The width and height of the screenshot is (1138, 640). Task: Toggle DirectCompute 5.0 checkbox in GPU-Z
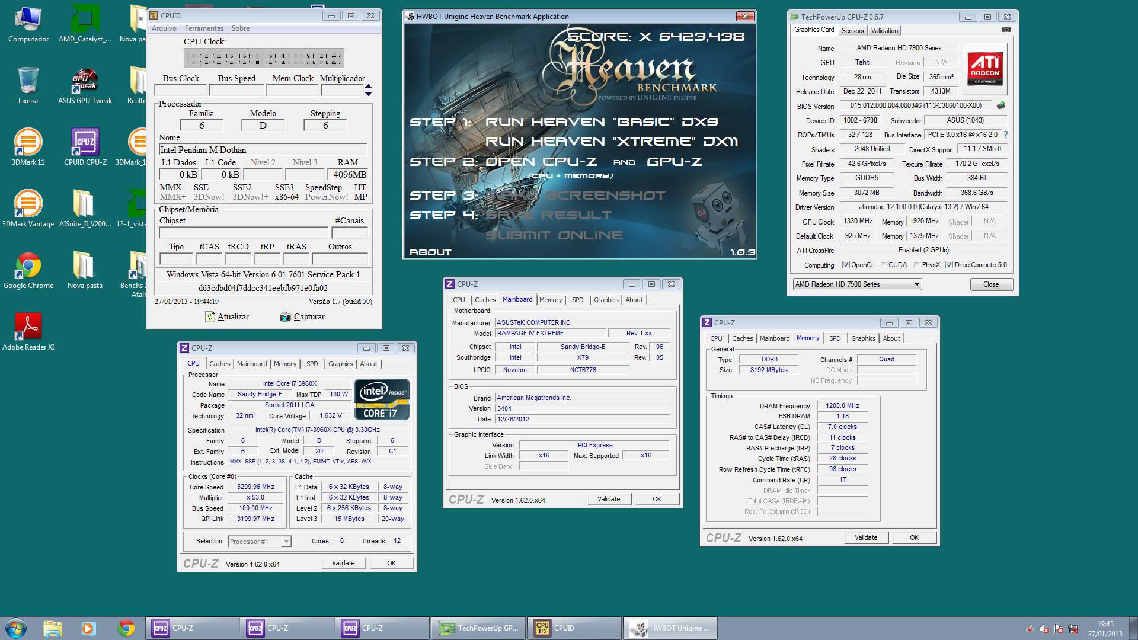(x=949, y=265)
